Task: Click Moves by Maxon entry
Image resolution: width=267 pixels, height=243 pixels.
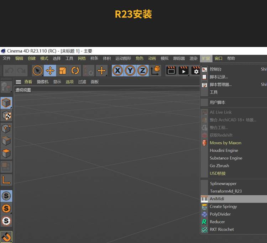Action: click(234, 143)
